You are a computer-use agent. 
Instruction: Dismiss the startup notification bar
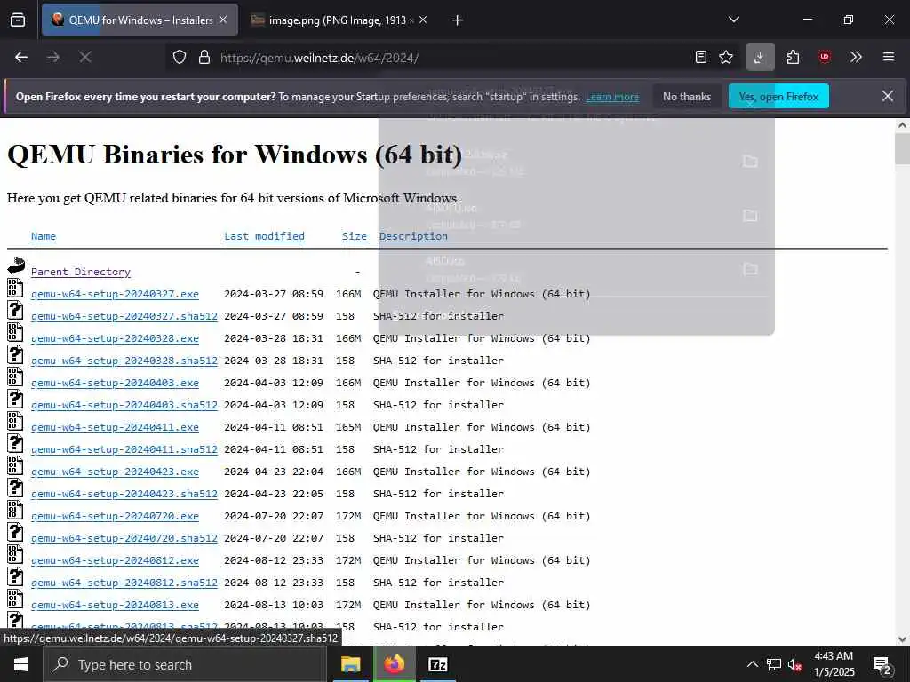(888, 96)
